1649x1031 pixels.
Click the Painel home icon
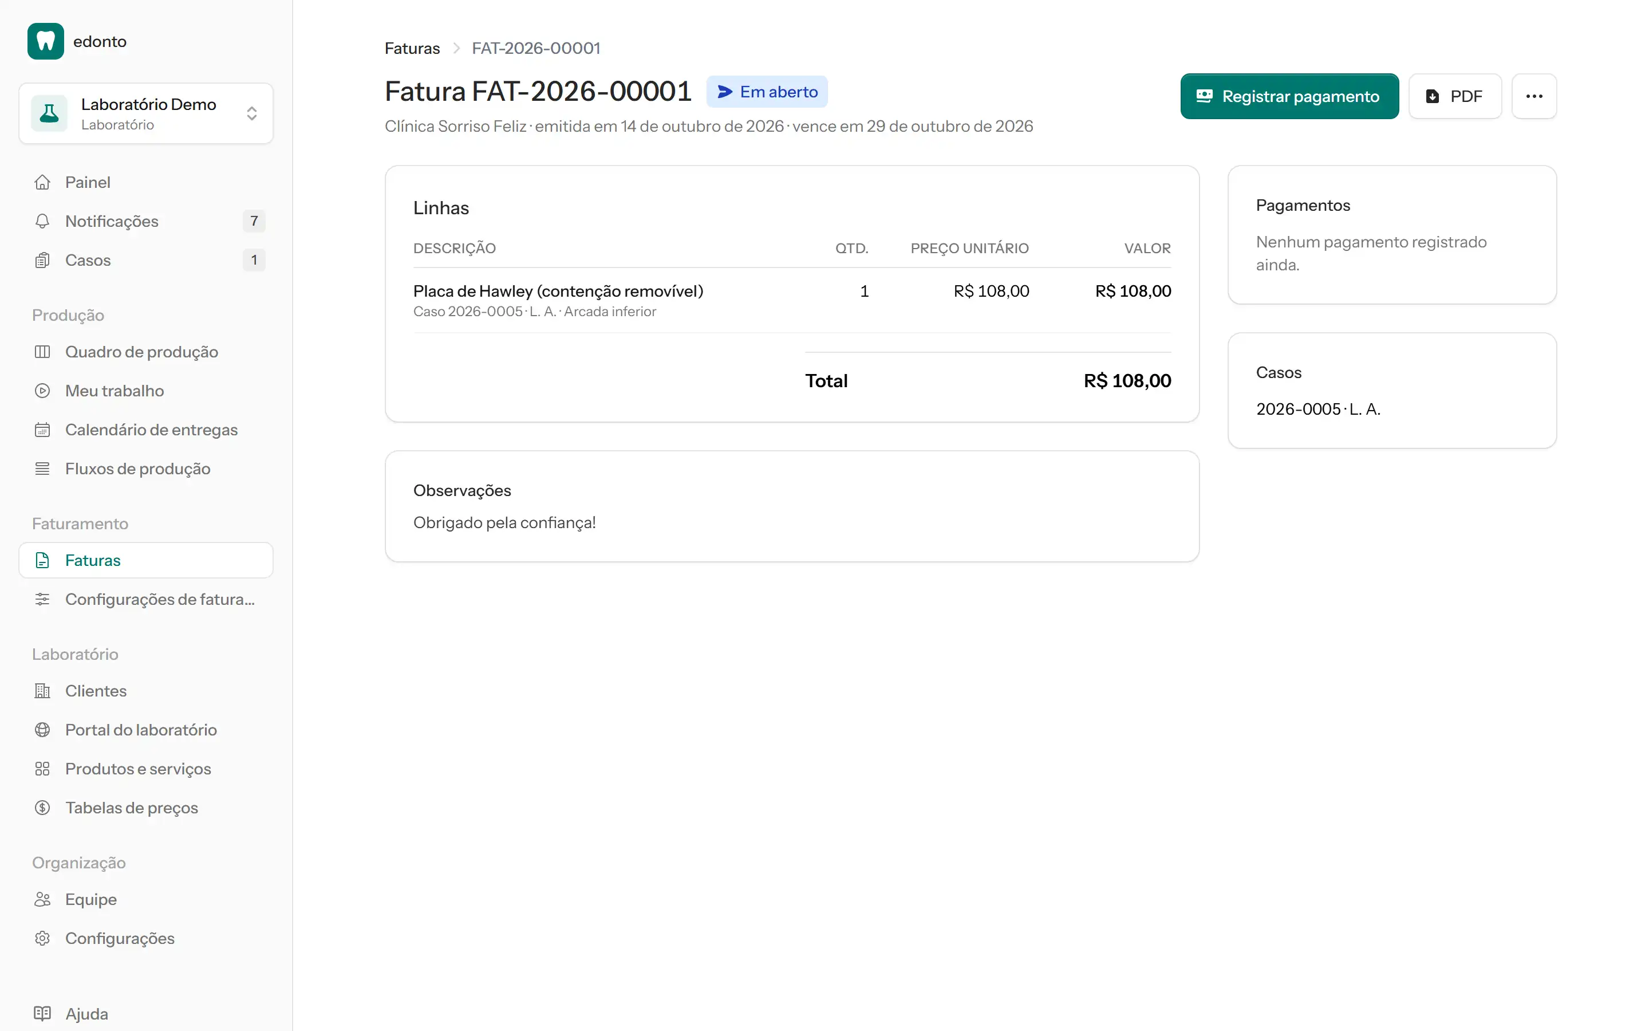pyautogui.click(x=42, y=182)
